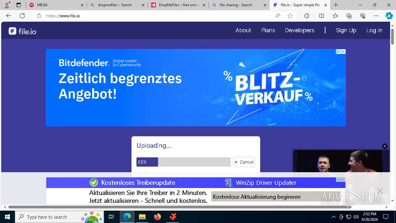The image size is (396, 223).
Task: Dismiss the WinZip Driver Updater ad
Action: point(343,180)
